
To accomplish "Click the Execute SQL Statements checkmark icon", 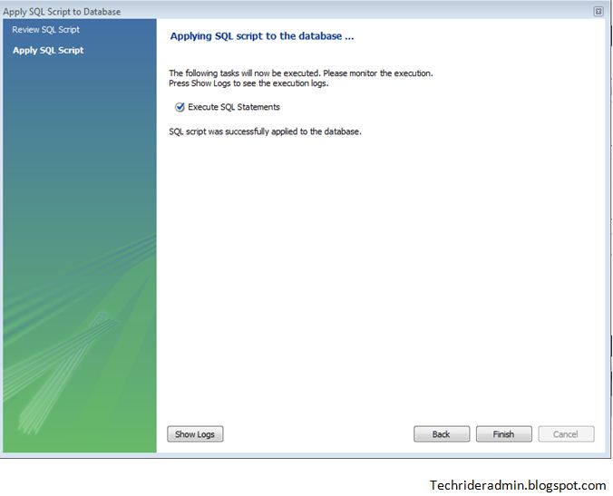I will [180, 107].
